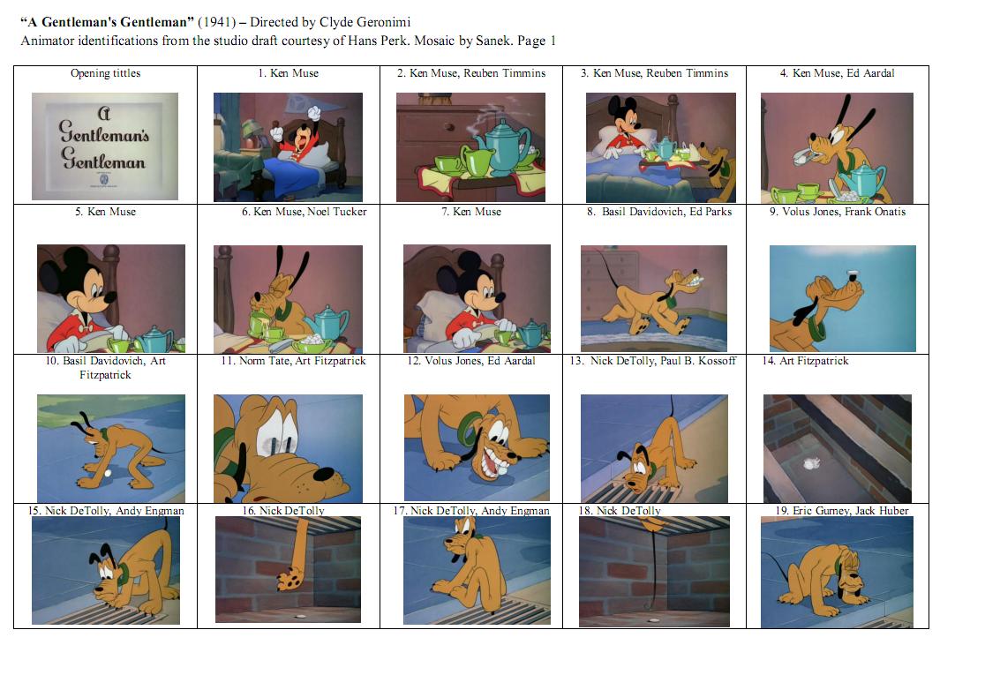Open scene 18 tail dangling through grate

point(654,572)
